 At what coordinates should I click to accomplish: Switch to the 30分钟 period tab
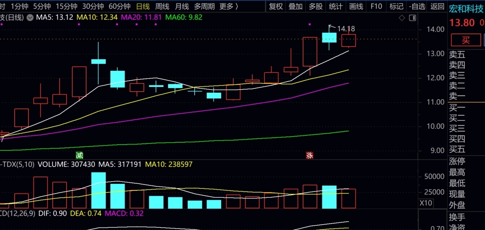click(x=93, y=6)
